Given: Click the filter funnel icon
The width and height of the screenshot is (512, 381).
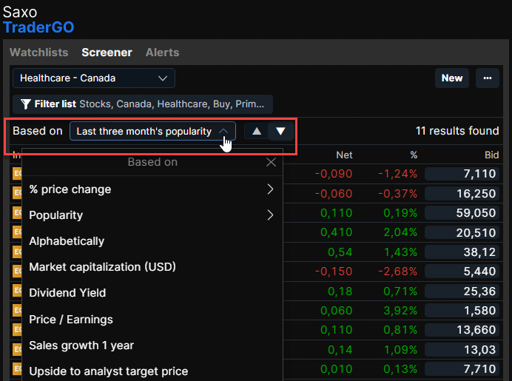Looking at the screenshot, I should [x=26, y=104].
